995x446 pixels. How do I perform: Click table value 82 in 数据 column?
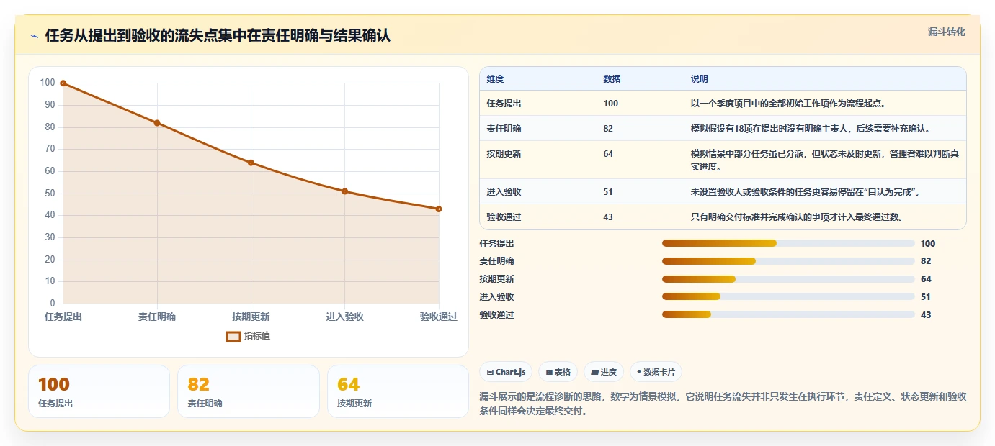609,129
